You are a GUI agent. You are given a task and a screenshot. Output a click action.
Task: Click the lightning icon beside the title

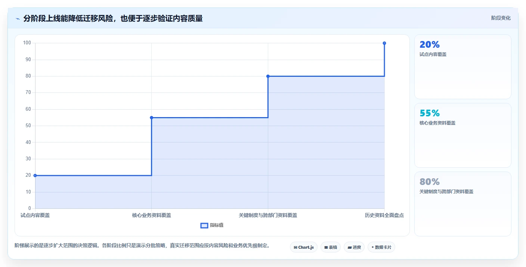[18, 19]
